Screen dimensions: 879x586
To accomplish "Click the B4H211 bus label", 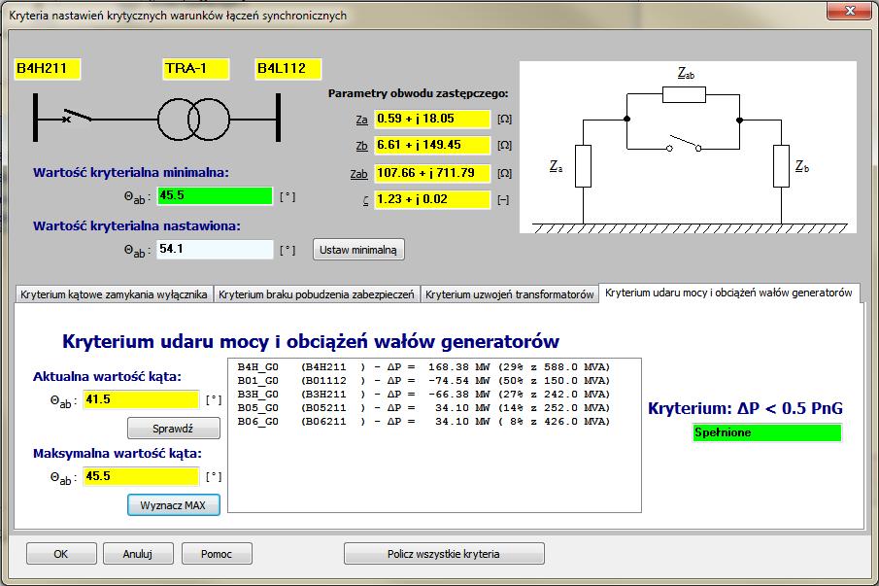I will click(48, 69).
